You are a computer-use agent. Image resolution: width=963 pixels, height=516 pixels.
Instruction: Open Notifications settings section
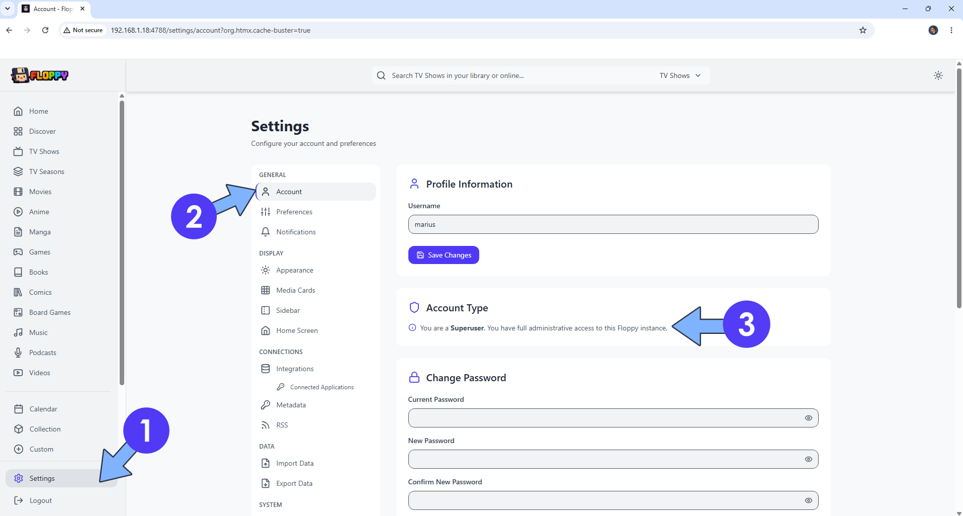click(x=316, y=232)
